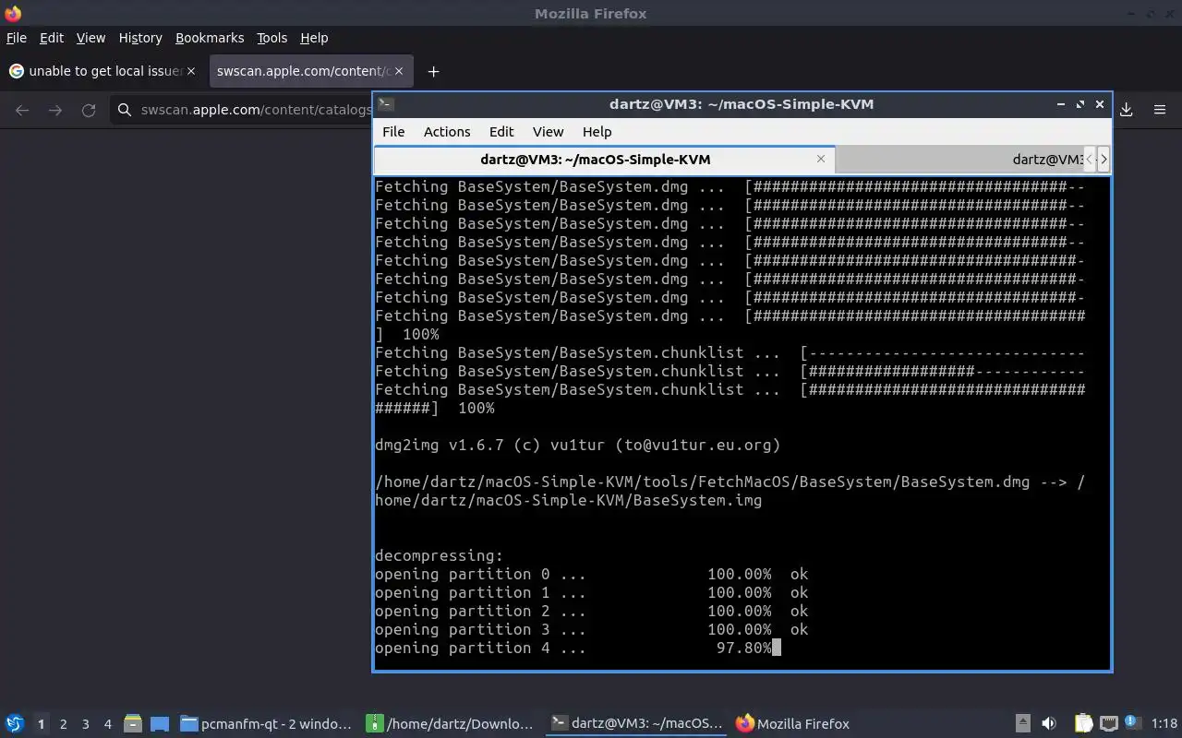The width and height of the screenshot is (1182, 738).
Task: Select the swscan.apple.com Firefox tab
Action: (311, 71)
